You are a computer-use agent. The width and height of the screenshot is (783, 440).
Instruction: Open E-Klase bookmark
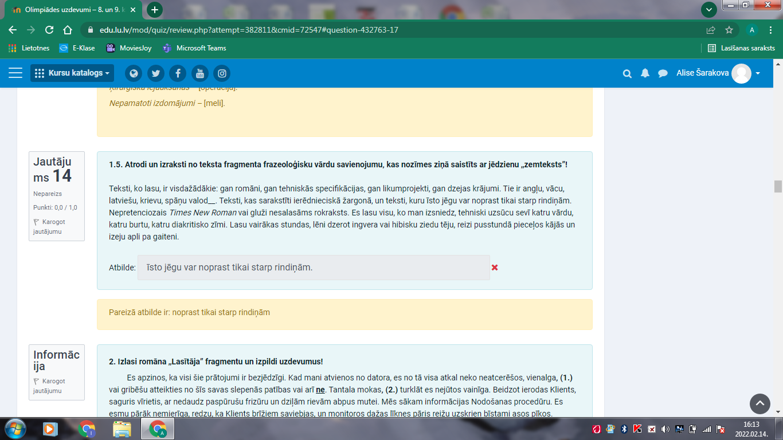click(77, 48)
